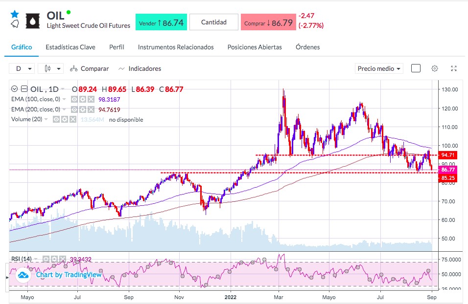Click the -2.47 price change text
Viewport: 468px width, 304px height.
(306, 16)
